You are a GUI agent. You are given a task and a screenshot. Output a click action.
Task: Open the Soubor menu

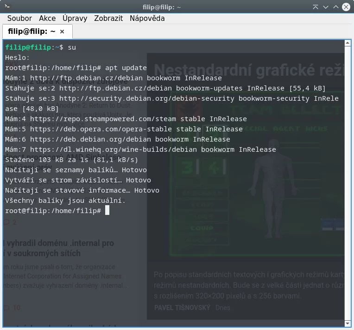19,18
